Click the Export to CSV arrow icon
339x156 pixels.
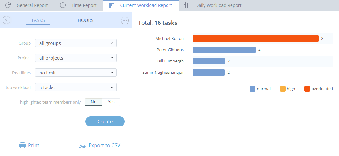(x=82, y=145)
